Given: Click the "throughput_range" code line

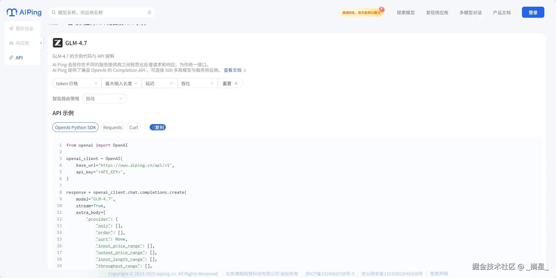Looking at the screenshot, I should click(124, 266).
